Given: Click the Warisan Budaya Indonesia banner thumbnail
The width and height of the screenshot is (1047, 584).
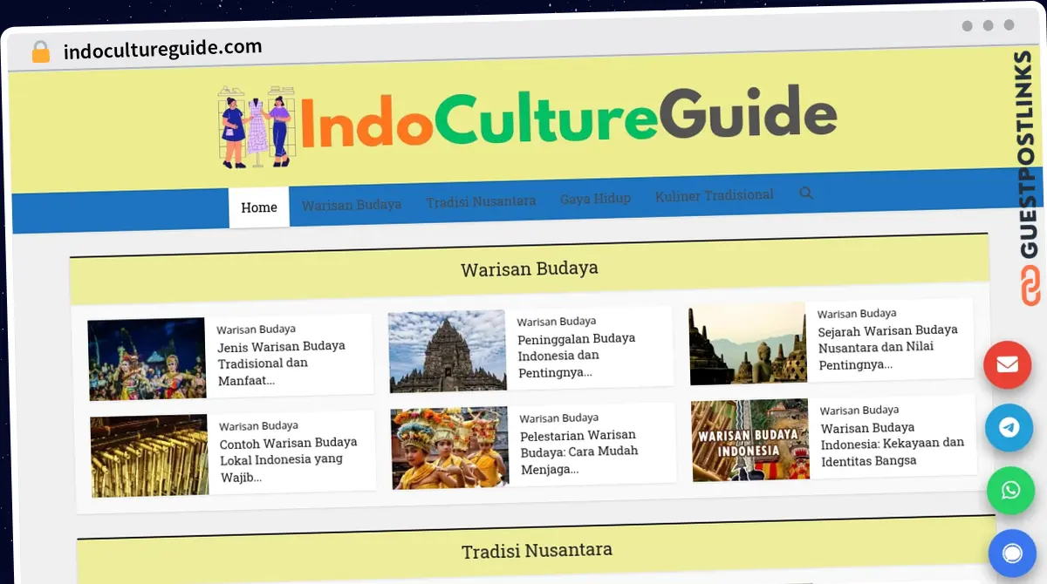Looking at the screenshot, I should (750, 440).
